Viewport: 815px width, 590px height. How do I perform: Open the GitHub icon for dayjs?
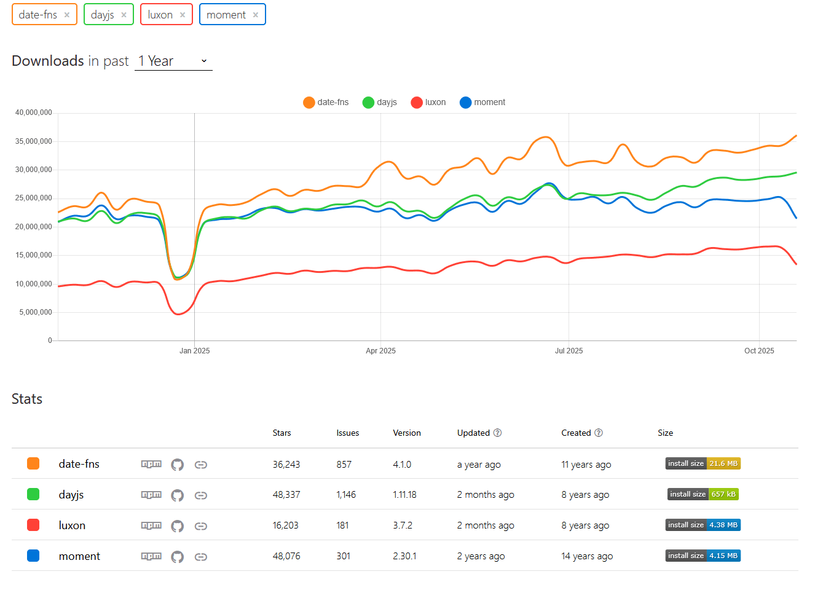pyautogui.click(x=177, y=495)
